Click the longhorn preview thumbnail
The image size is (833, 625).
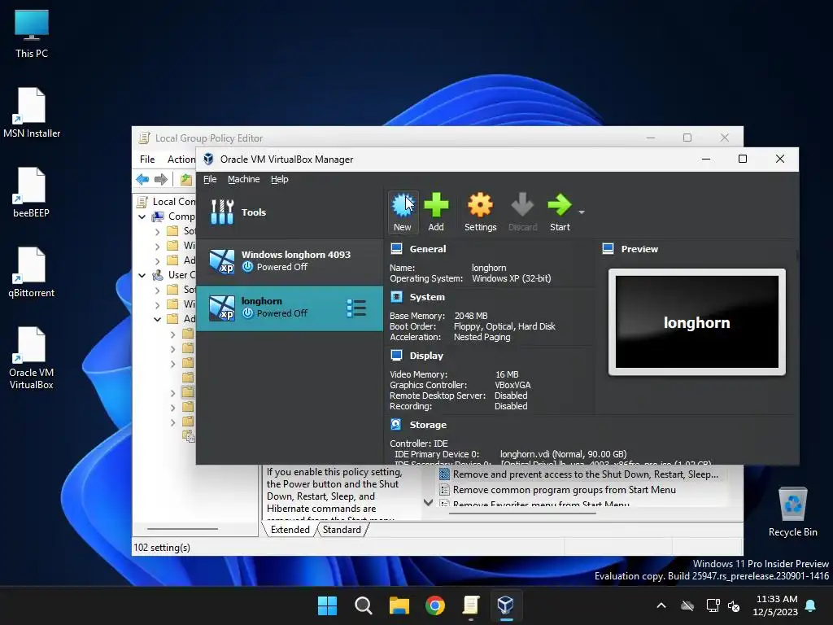click(x=697, y=321)
